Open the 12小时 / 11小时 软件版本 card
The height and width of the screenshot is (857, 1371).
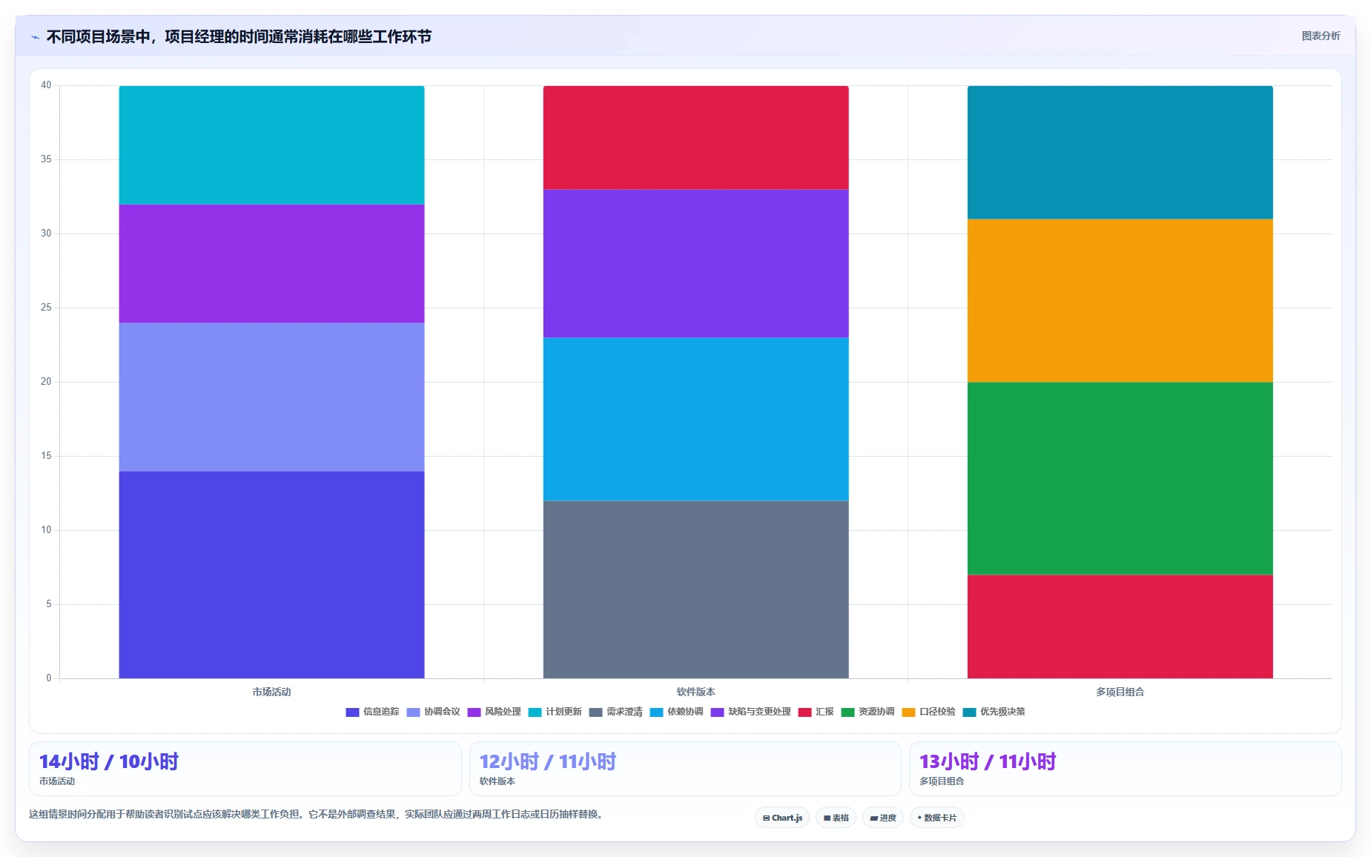click(685, 769)
